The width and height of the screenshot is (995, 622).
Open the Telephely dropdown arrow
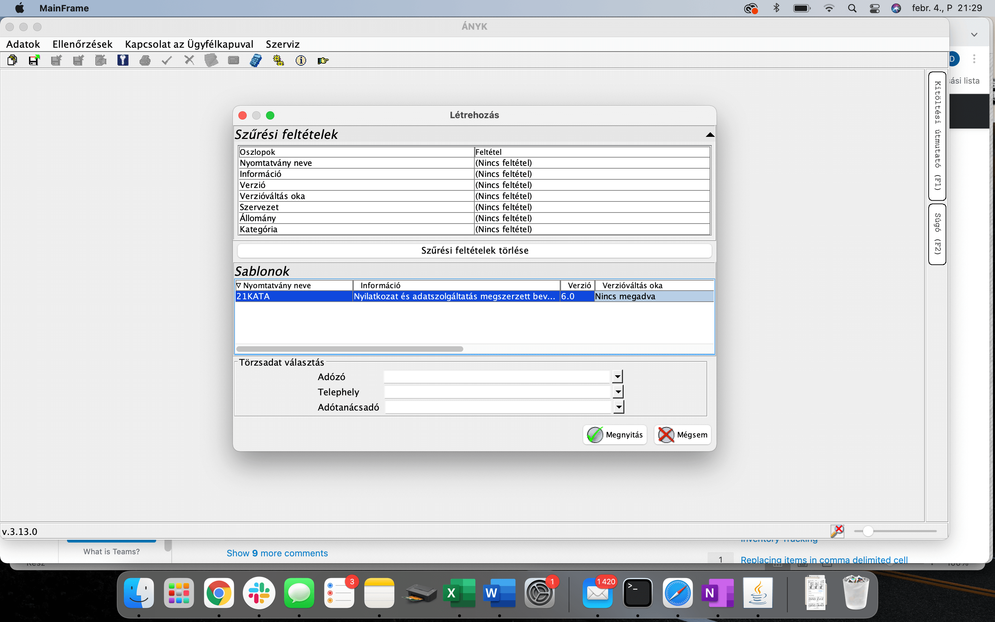618,392
